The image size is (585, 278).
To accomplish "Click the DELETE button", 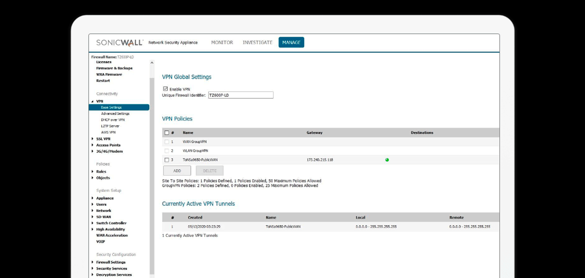I will click(209, 170).
